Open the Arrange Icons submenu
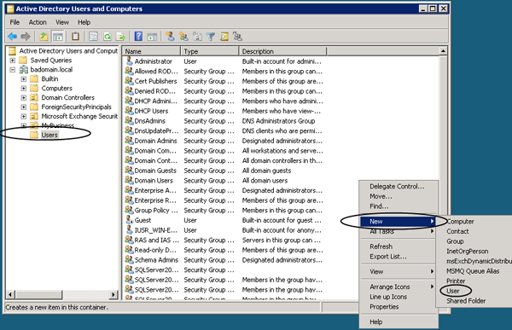Screen dimensions: 512x330 (x=399, y=287)
